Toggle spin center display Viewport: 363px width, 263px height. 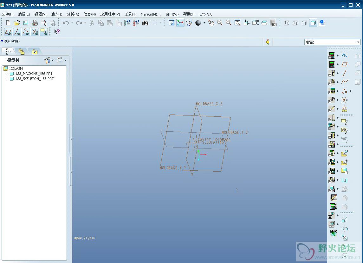(180, 23)
